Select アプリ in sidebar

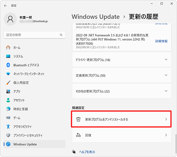click(34, 91)
